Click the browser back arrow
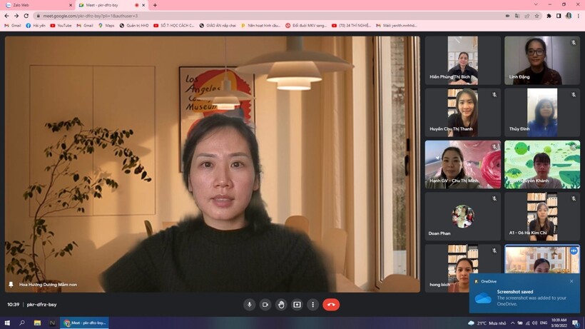The height and width of the screenshot is (329, 585). [6, 16]
